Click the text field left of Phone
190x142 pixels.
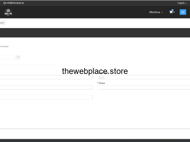pyautogui.click(x=46, y=87)
